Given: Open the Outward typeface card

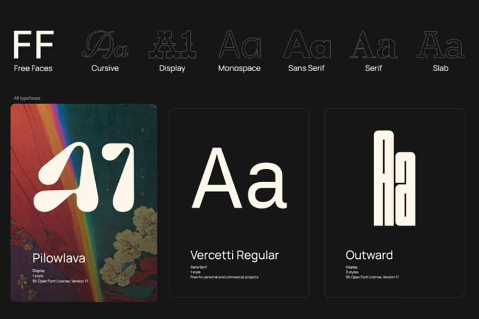Looking at the screenshot, I should (394, 203).
